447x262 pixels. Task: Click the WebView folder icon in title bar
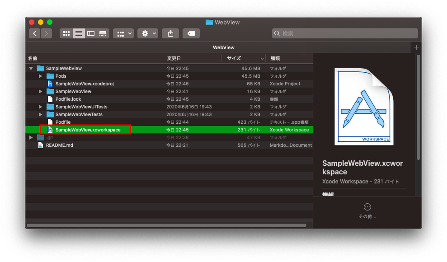coord(209,22)
